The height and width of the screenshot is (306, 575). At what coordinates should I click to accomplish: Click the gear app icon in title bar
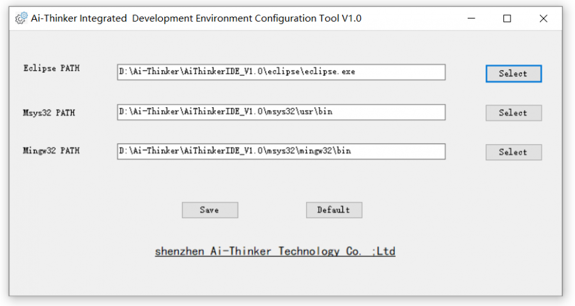click(21, 18)
